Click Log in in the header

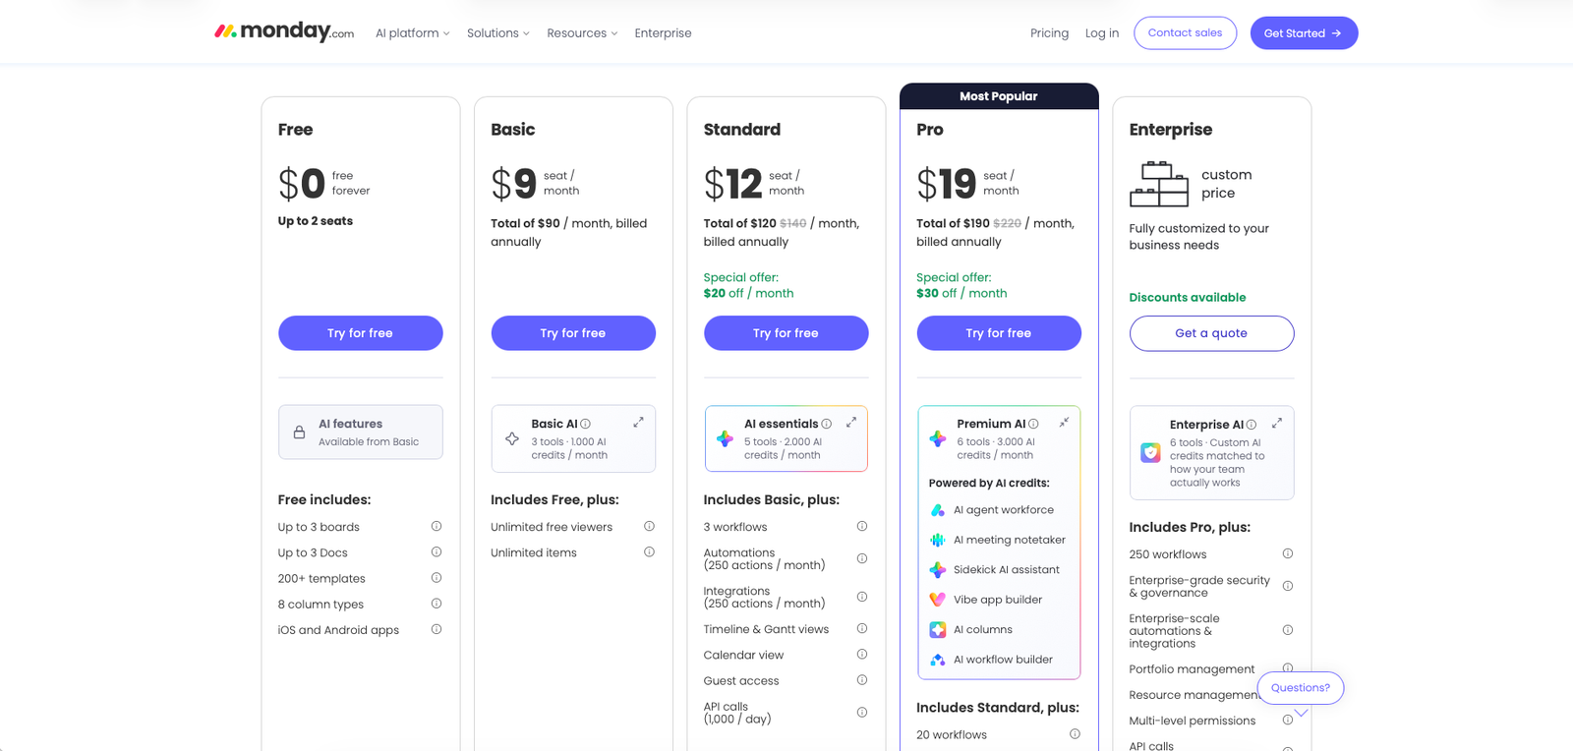click(1102, 33)
